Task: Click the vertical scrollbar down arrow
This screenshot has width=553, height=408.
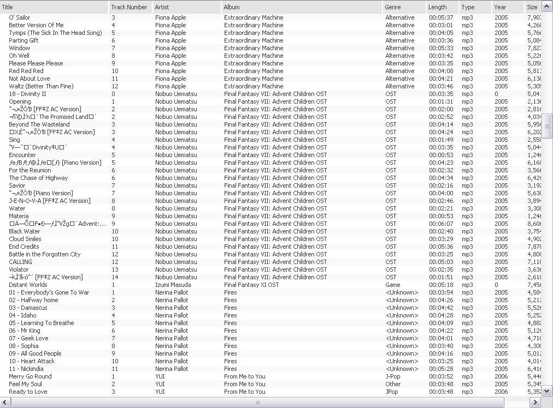Action: (x=547, y=391)
